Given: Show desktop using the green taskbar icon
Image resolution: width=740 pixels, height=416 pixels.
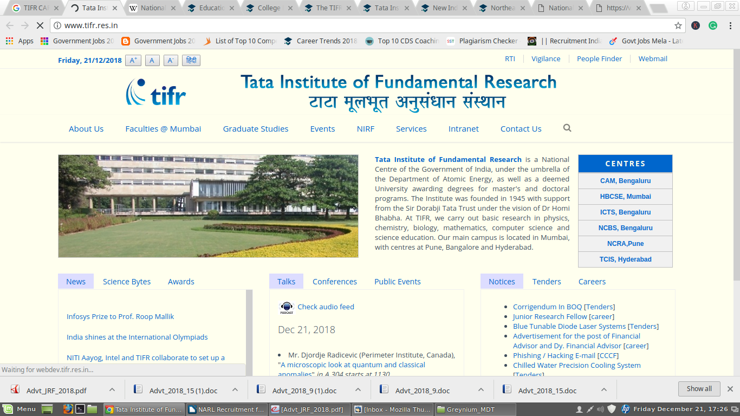Looking at the screenshot, I should (x=47, y=409).
